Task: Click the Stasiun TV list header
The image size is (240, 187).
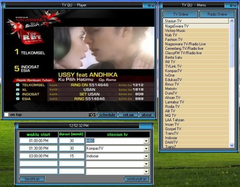Action: click(196, 21)
